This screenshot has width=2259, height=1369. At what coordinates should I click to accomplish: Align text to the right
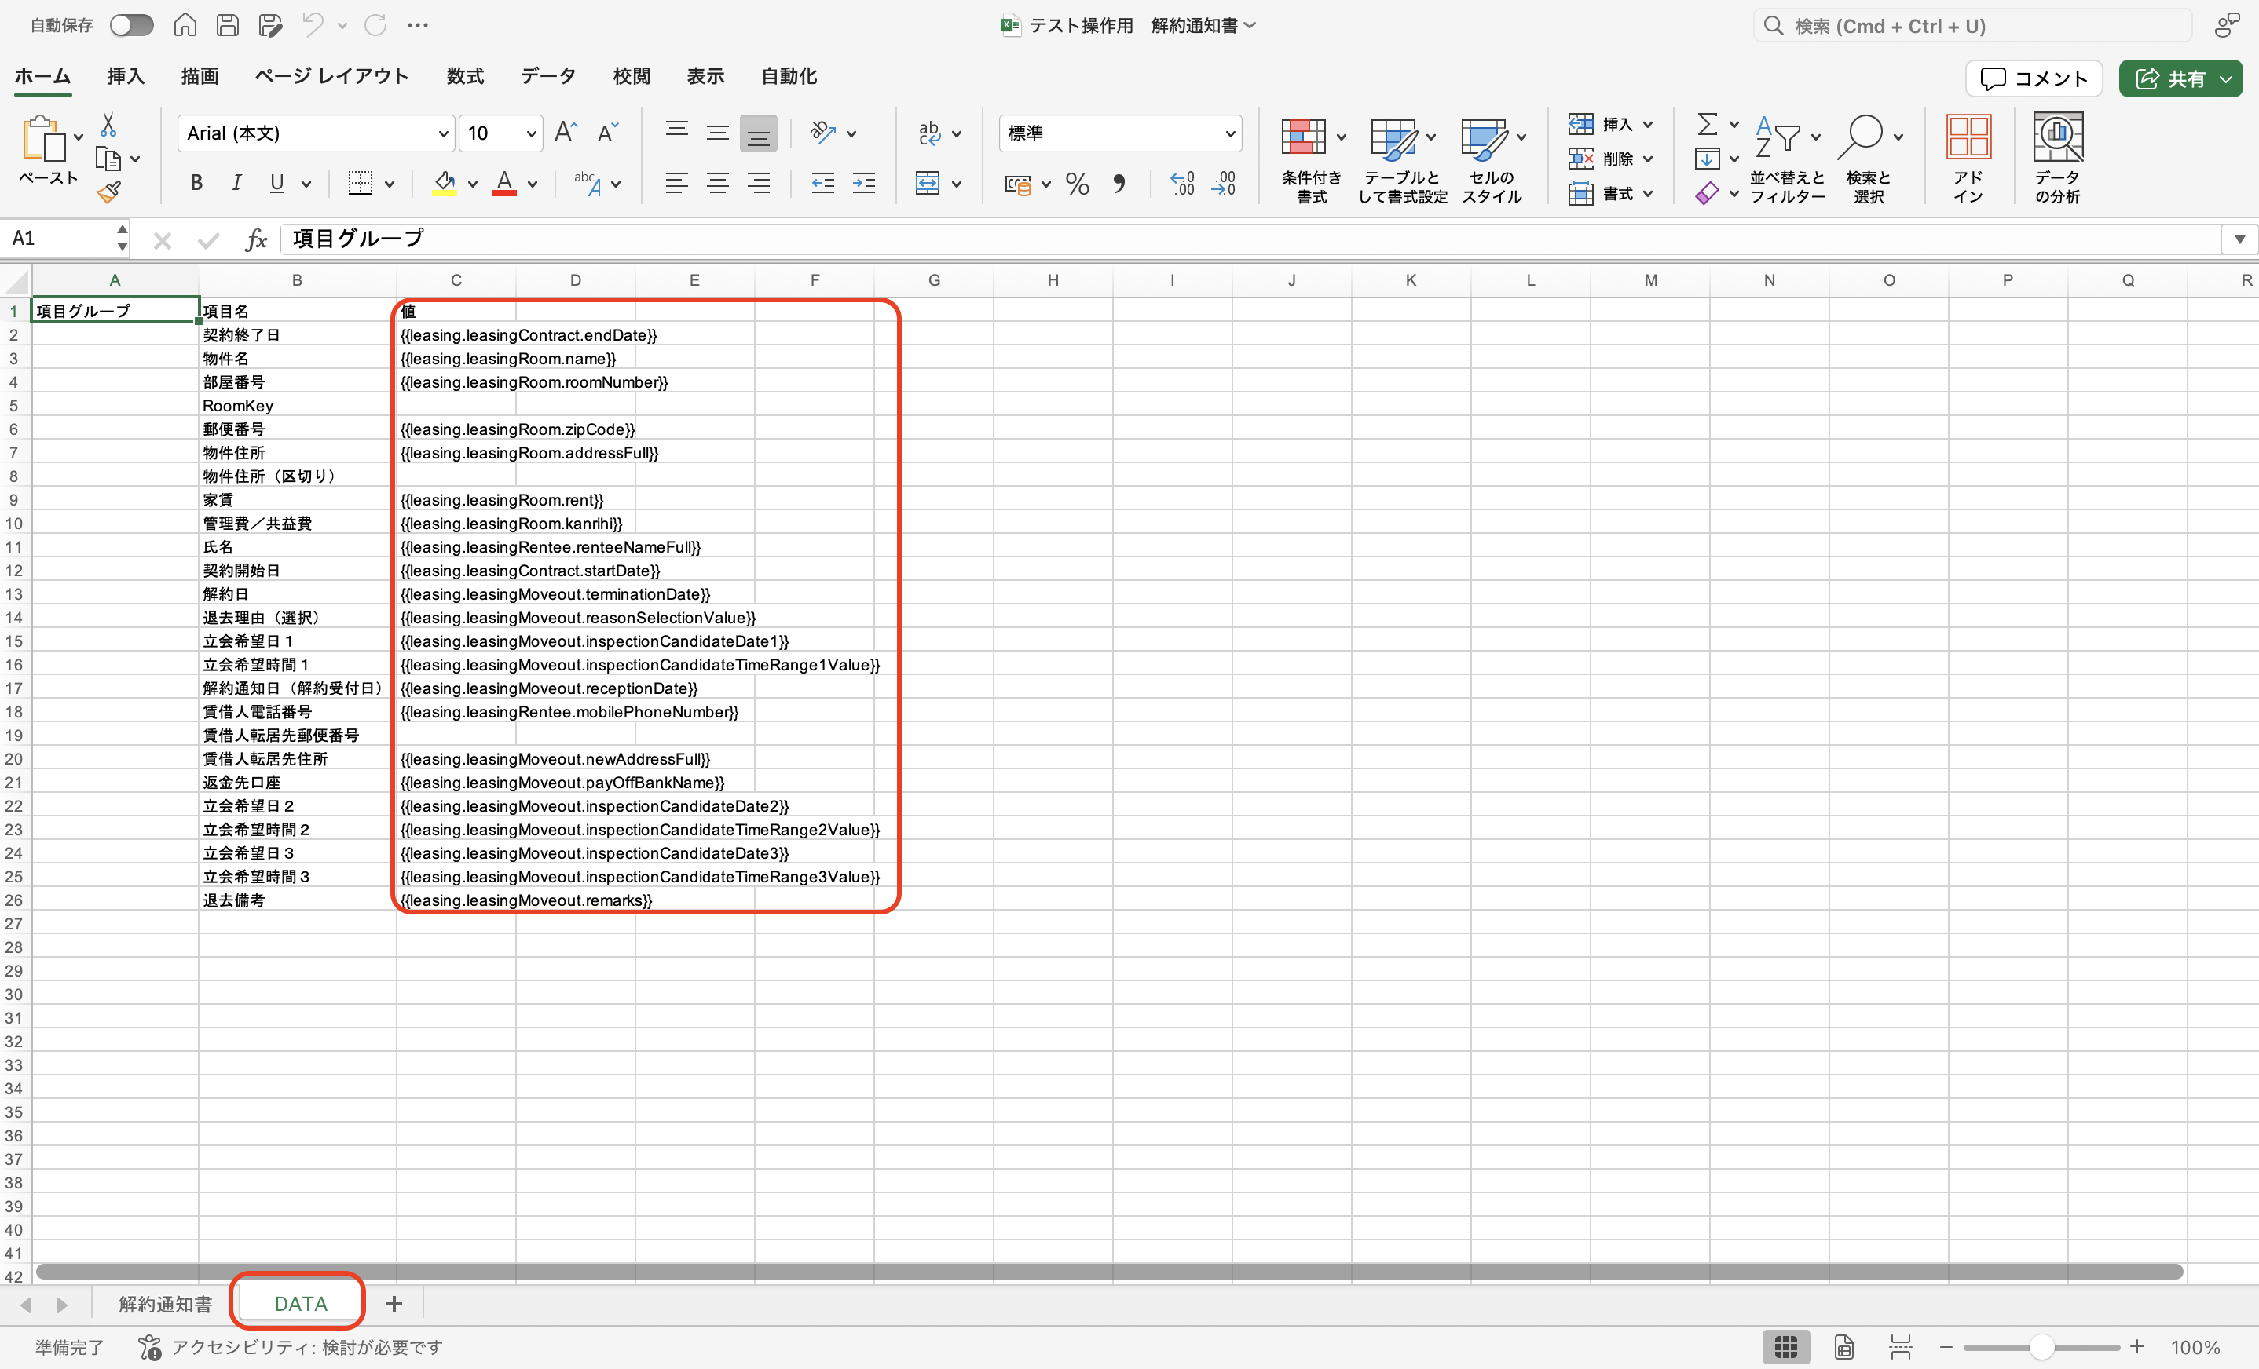tap(758, 183)
